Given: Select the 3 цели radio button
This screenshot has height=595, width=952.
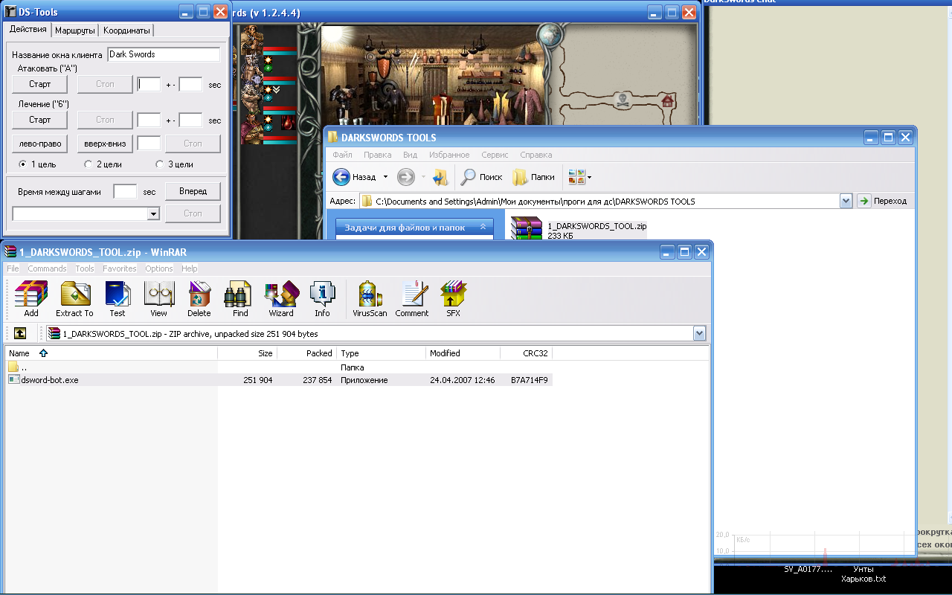Looking at the screenshot, I should point(159,164).
